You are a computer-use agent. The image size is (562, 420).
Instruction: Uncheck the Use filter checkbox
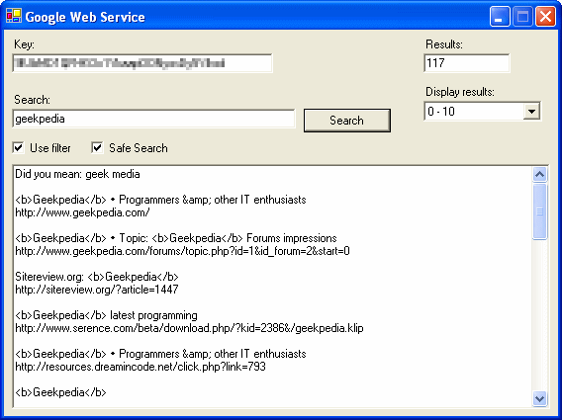click(x=18, y=148)
